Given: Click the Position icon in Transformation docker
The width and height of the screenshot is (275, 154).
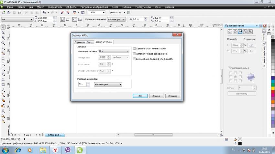Looking at the screenshot, I should click(229, 32).
